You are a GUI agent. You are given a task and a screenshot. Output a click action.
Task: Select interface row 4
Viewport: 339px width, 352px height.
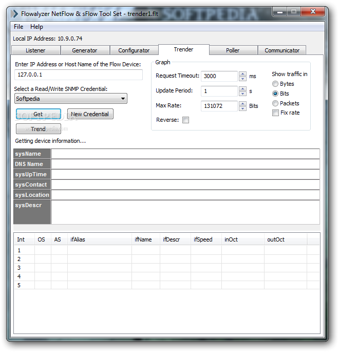167,276
